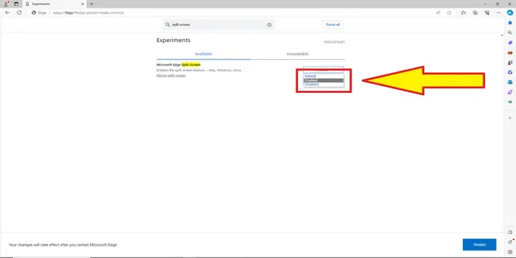Open notifications bell in sidebar
The image size is (516, 258).
[510, 23]
